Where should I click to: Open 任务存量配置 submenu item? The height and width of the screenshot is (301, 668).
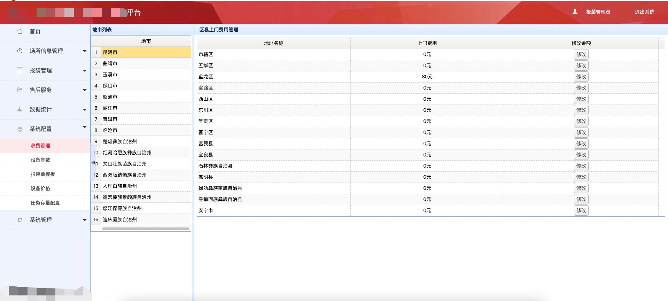point(45,203)
